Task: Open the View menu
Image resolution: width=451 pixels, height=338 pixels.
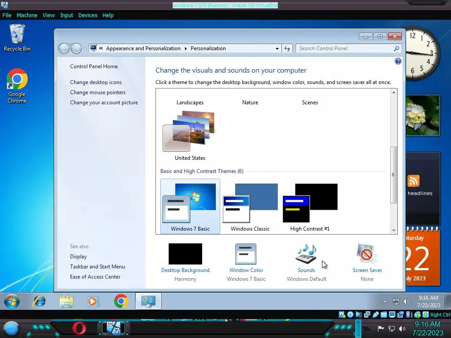Action: (48, 15)
